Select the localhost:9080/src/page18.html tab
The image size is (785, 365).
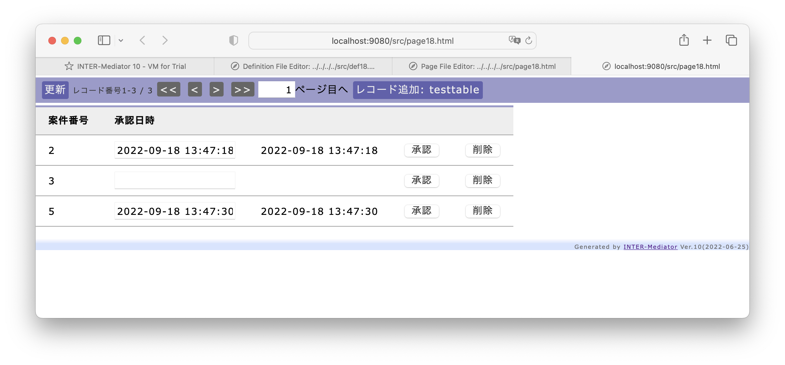[660, 66]
